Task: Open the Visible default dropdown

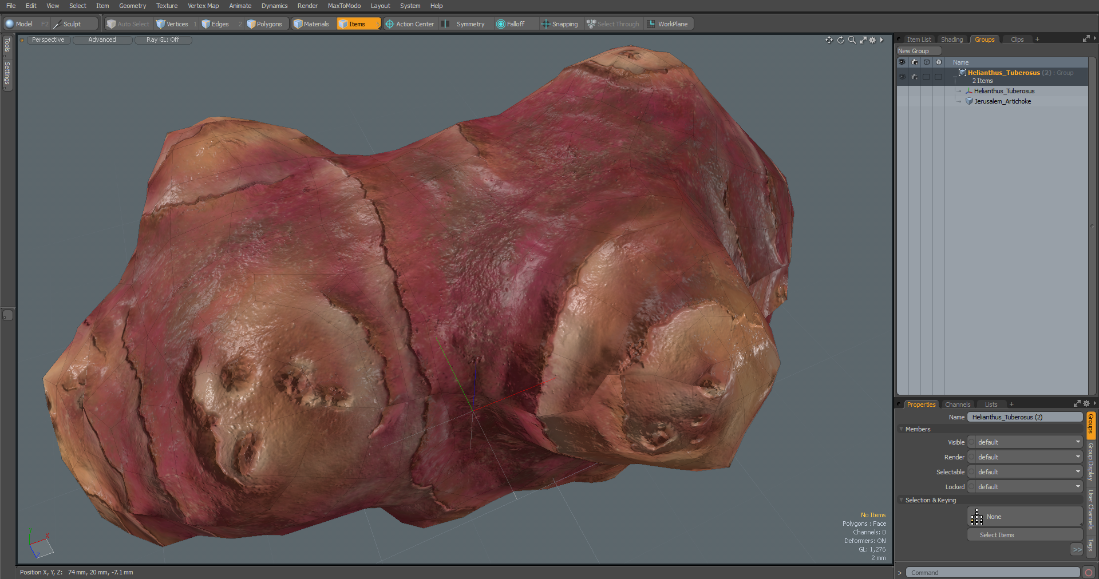Action: click(1029, 442)
